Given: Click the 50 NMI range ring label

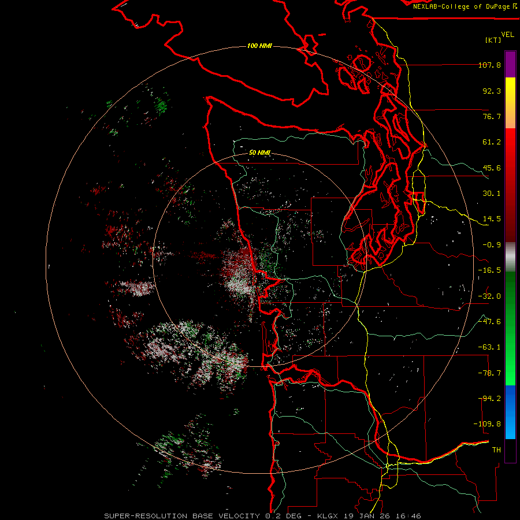Looking at the screenshot, I should tap(259, 153).
